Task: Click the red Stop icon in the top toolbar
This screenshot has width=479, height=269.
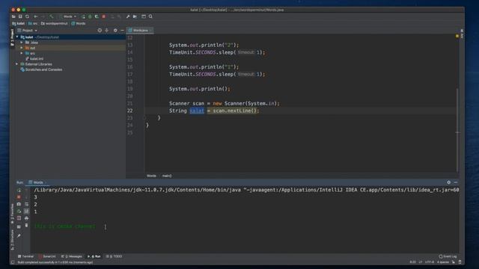Action: tap(104, 16)
